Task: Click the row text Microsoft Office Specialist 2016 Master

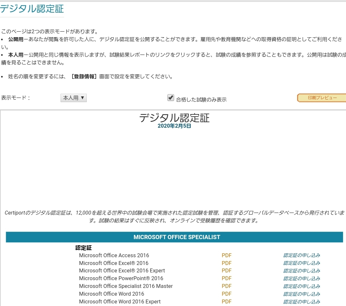Action: pyautogui.click(x=126, y=286)
